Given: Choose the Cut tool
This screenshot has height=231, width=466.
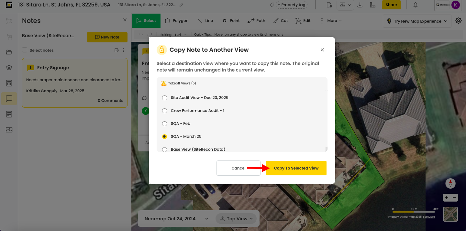Looking at the screenshot, I should point(281,21).
